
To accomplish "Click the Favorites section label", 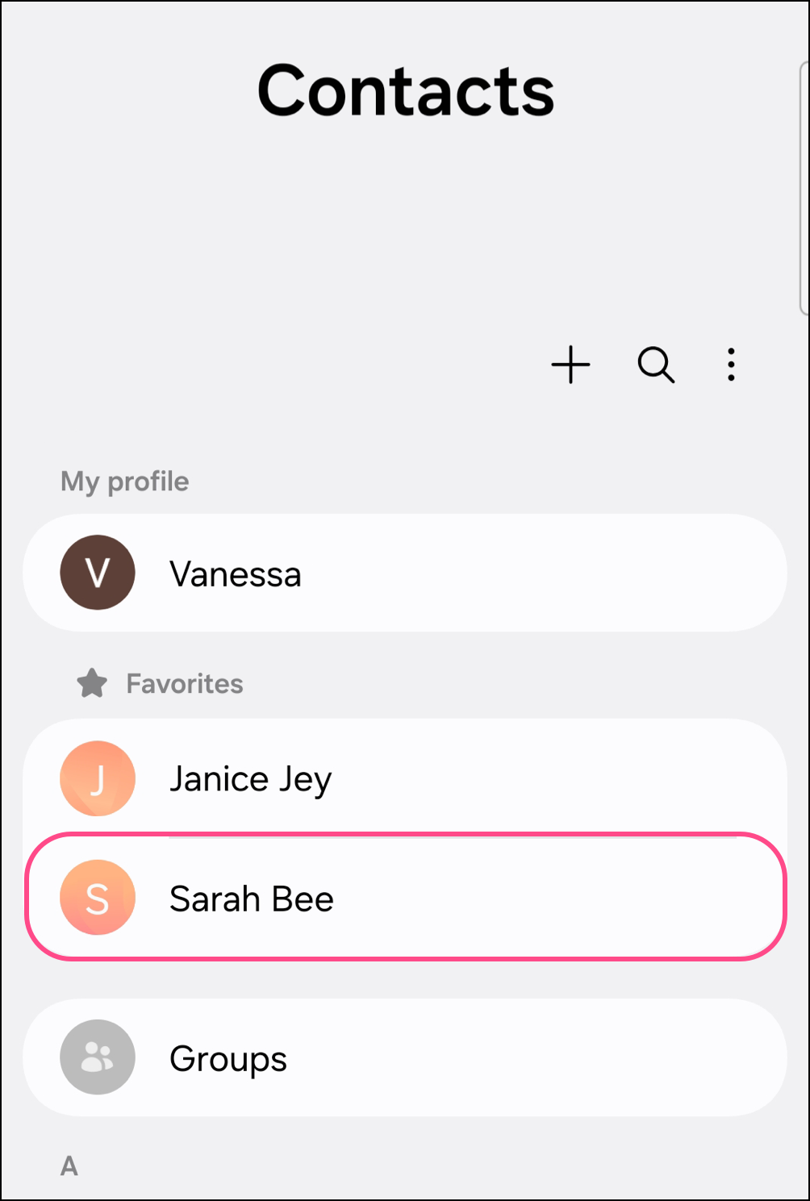I will (185, 684).
